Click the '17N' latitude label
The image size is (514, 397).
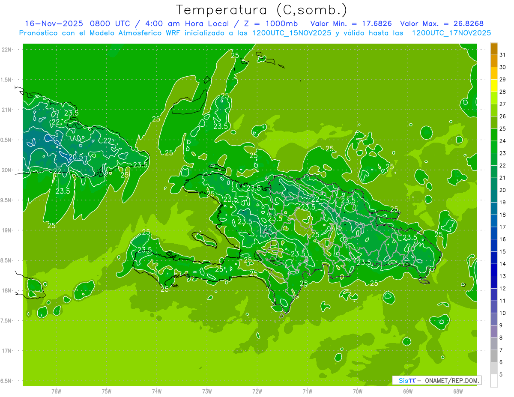(x=6, y=351)
